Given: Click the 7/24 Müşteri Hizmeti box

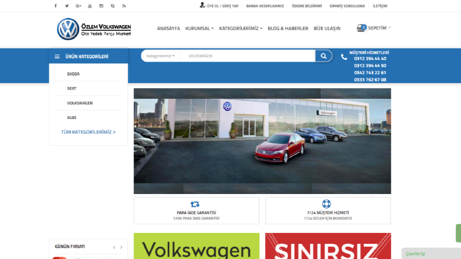Looking at the screenshot, I should pos(328,211).
